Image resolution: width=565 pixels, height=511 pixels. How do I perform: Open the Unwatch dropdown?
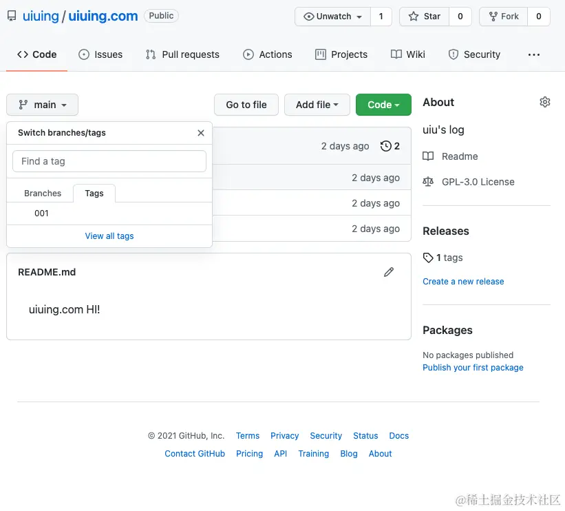pos(332,17)
